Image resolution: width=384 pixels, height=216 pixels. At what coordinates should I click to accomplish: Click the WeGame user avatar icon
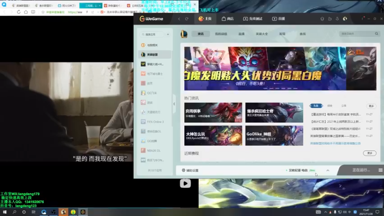coord(345,19)
